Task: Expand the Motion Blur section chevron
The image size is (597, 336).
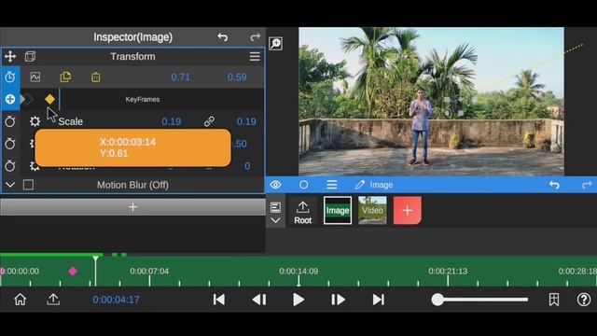Action: (x=10, y=185)
